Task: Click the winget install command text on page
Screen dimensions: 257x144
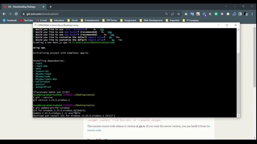Action: [x=124, y=120]
